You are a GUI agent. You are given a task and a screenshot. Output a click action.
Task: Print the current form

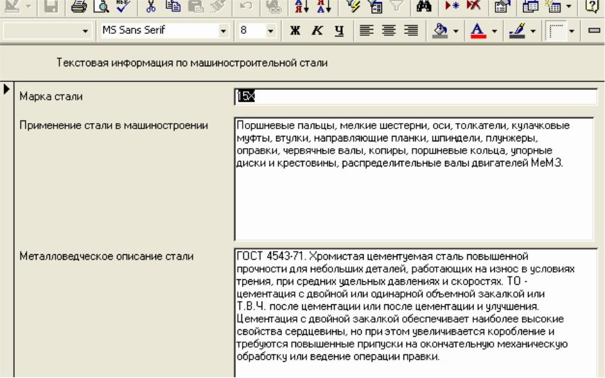click(x=78, y=6)
